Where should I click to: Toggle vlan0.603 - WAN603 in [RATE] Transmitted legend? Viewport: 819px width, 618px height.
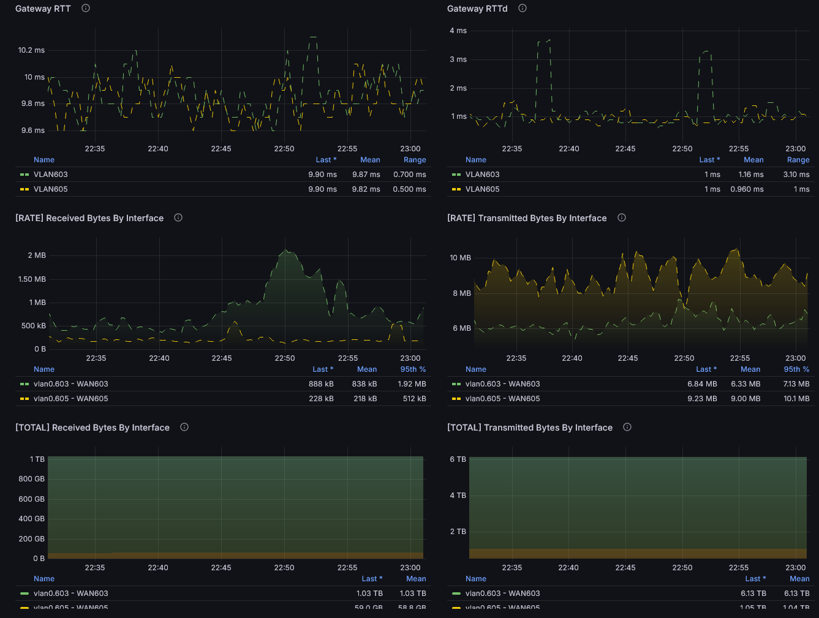[503, 384]
